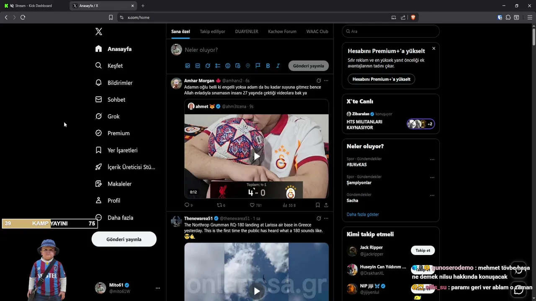Open Premium from the sidebar

[x=112, y=133]
